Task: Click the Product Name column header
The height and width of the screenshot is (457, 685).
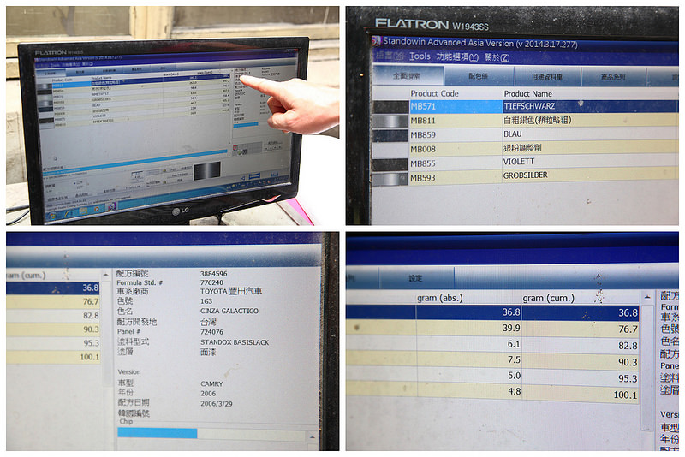Action: pos(527,94)
